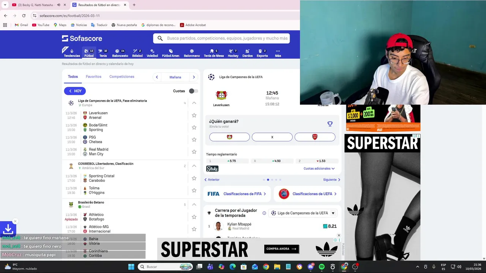Screen dimensions: 486x273
Task: Open Spotify from the taskbar
Action: tap(322, 267)
